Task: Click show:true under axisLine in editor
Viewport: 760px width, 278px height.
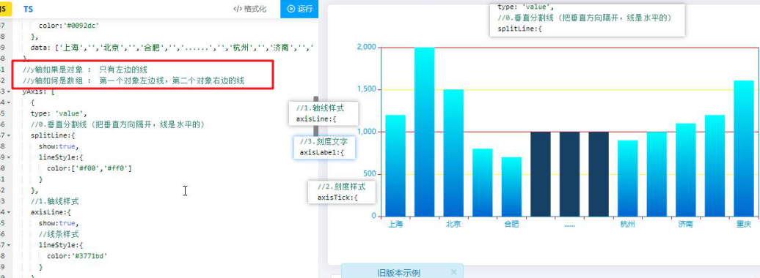Action: point(59,223)
